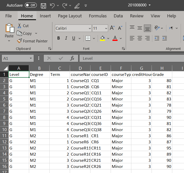184x173 pixels.
Task: Click the Increase Indent icon
Action: tap(165, 38)
